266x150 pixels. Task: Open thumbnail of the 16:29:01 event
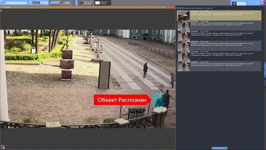pyautogui.click(x=184, y=36)
